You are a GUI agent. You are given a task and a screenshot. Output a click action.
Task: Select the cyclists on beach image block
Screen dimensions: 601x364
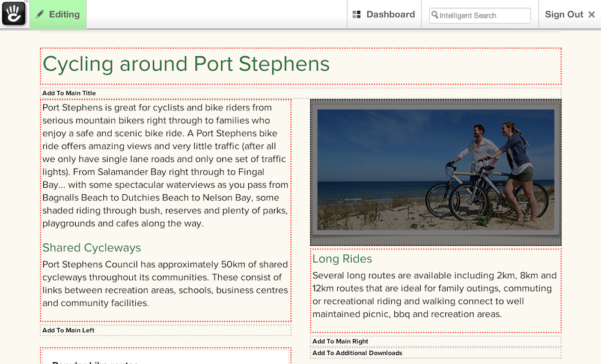click(435, 172)
